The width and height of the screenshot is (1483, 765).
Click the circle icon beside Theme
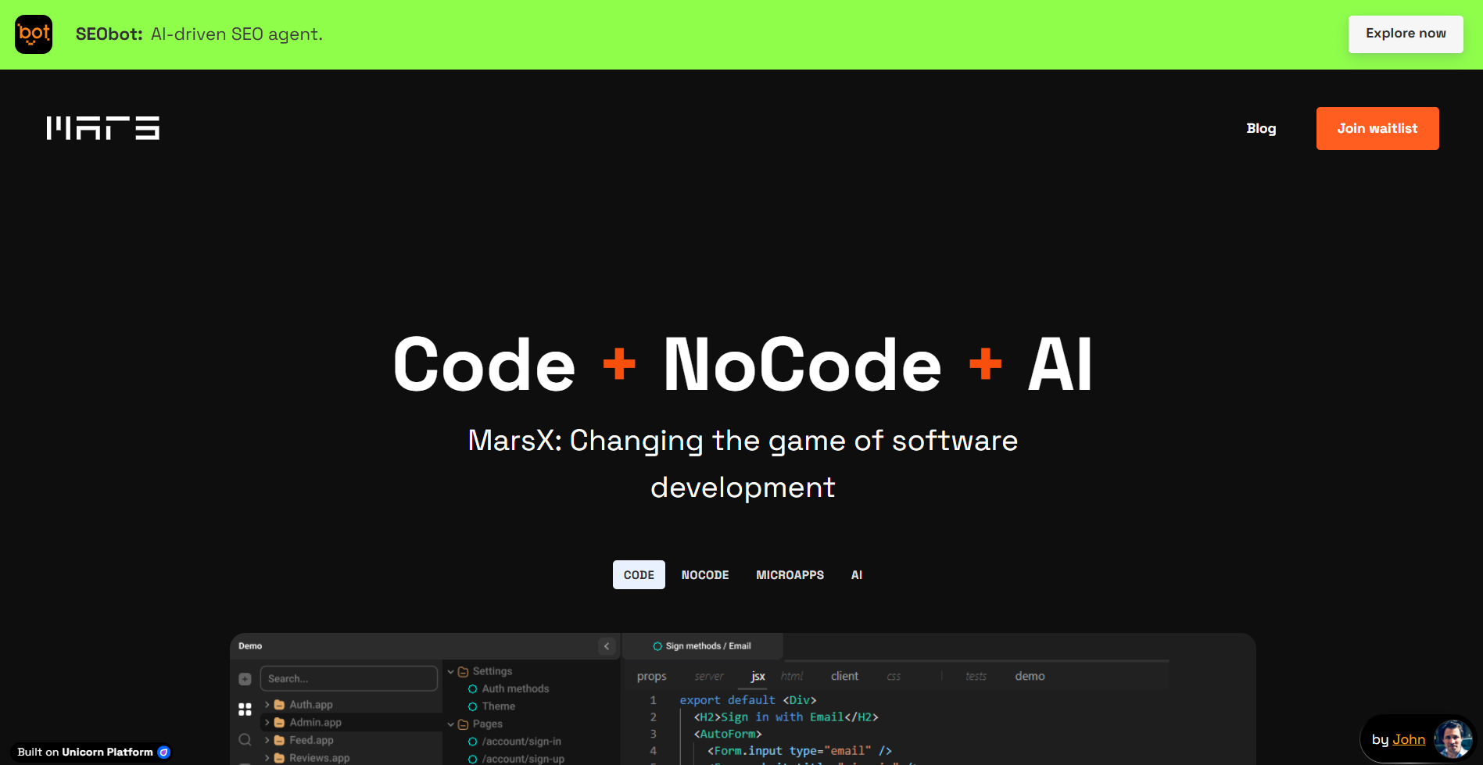472,706
